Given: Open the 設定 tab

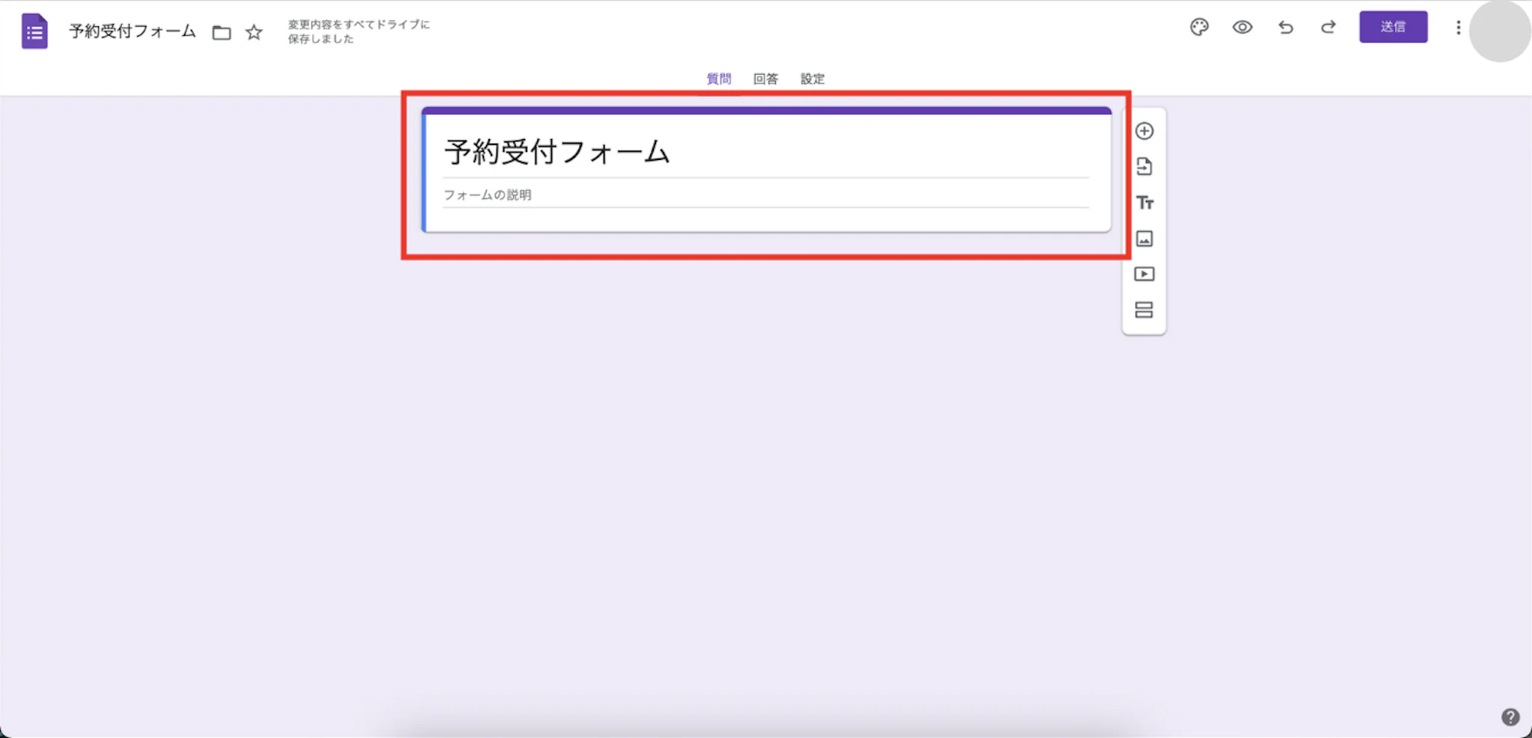Looking at the screenshot, I should [x=812, y=79].
